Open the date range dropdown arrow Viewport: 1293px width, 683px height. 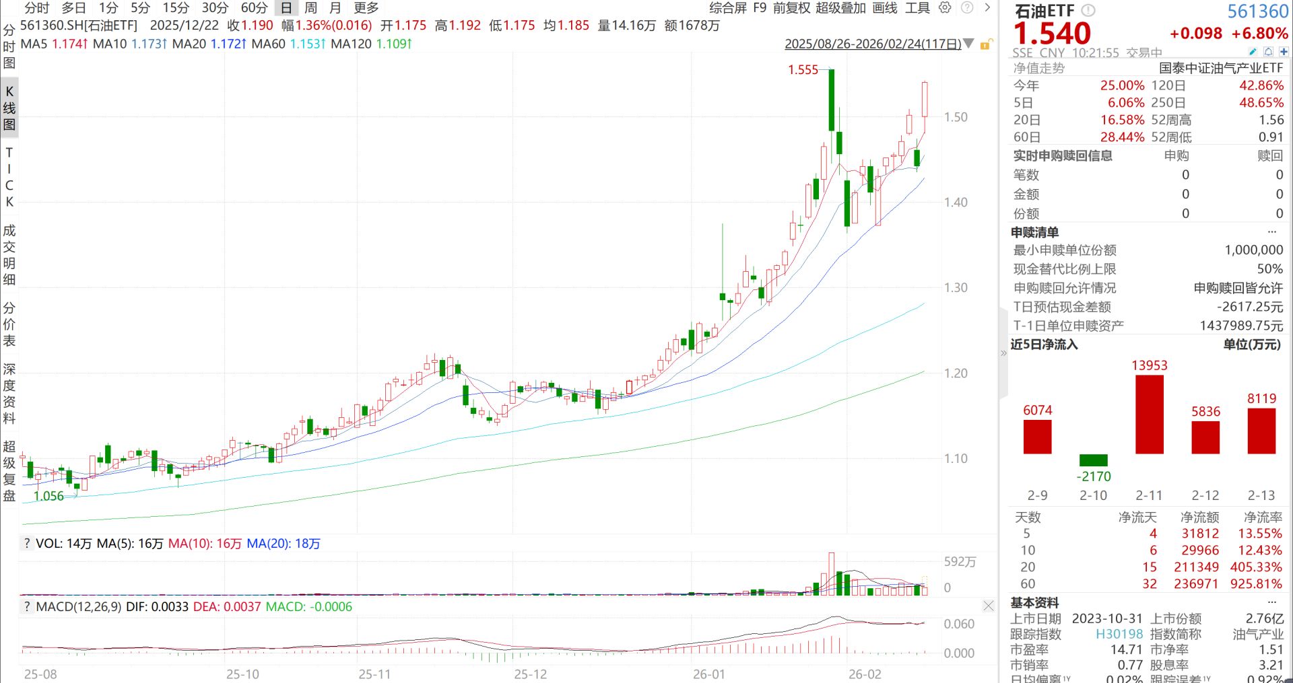click(969, 44)
